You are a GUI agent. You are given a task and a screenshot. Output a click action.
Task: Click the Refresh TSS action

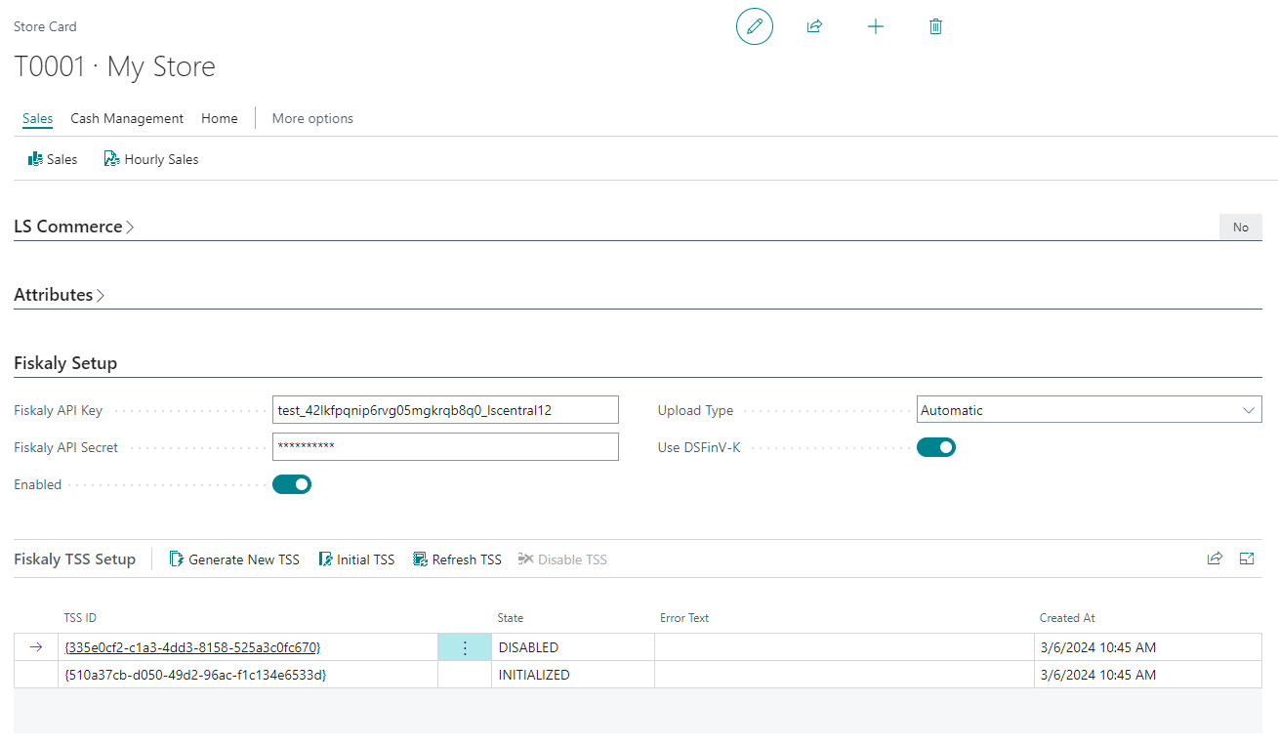(x=457, y=559)
